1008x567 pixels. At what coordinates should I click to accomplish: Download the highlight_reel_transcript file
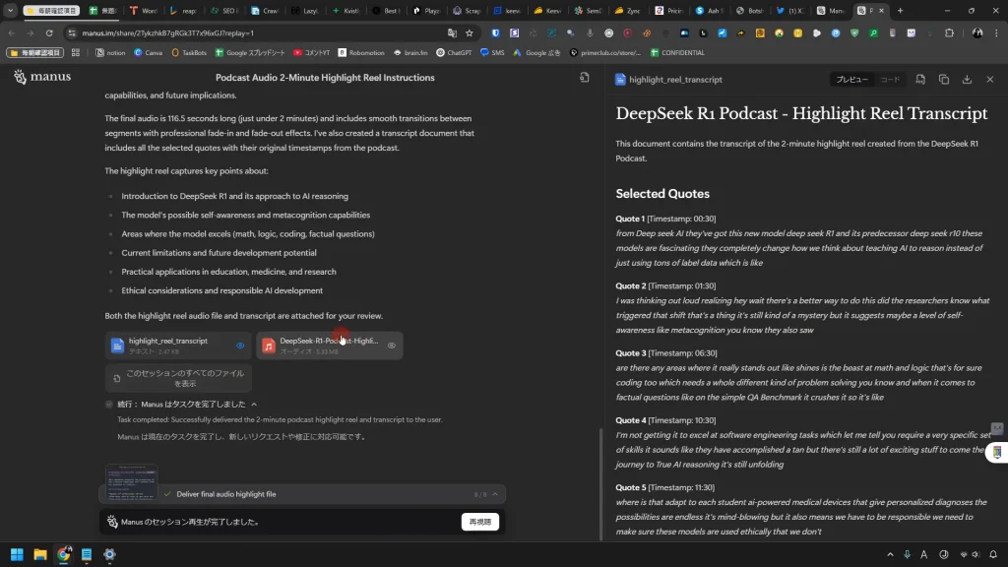(967, 79)
